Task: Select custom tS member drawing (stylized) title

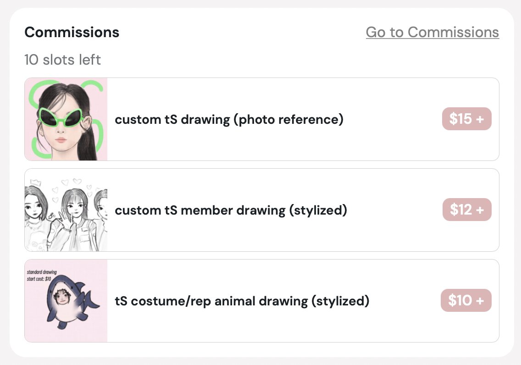Action: pyautogui.click(x=231, y=210)
